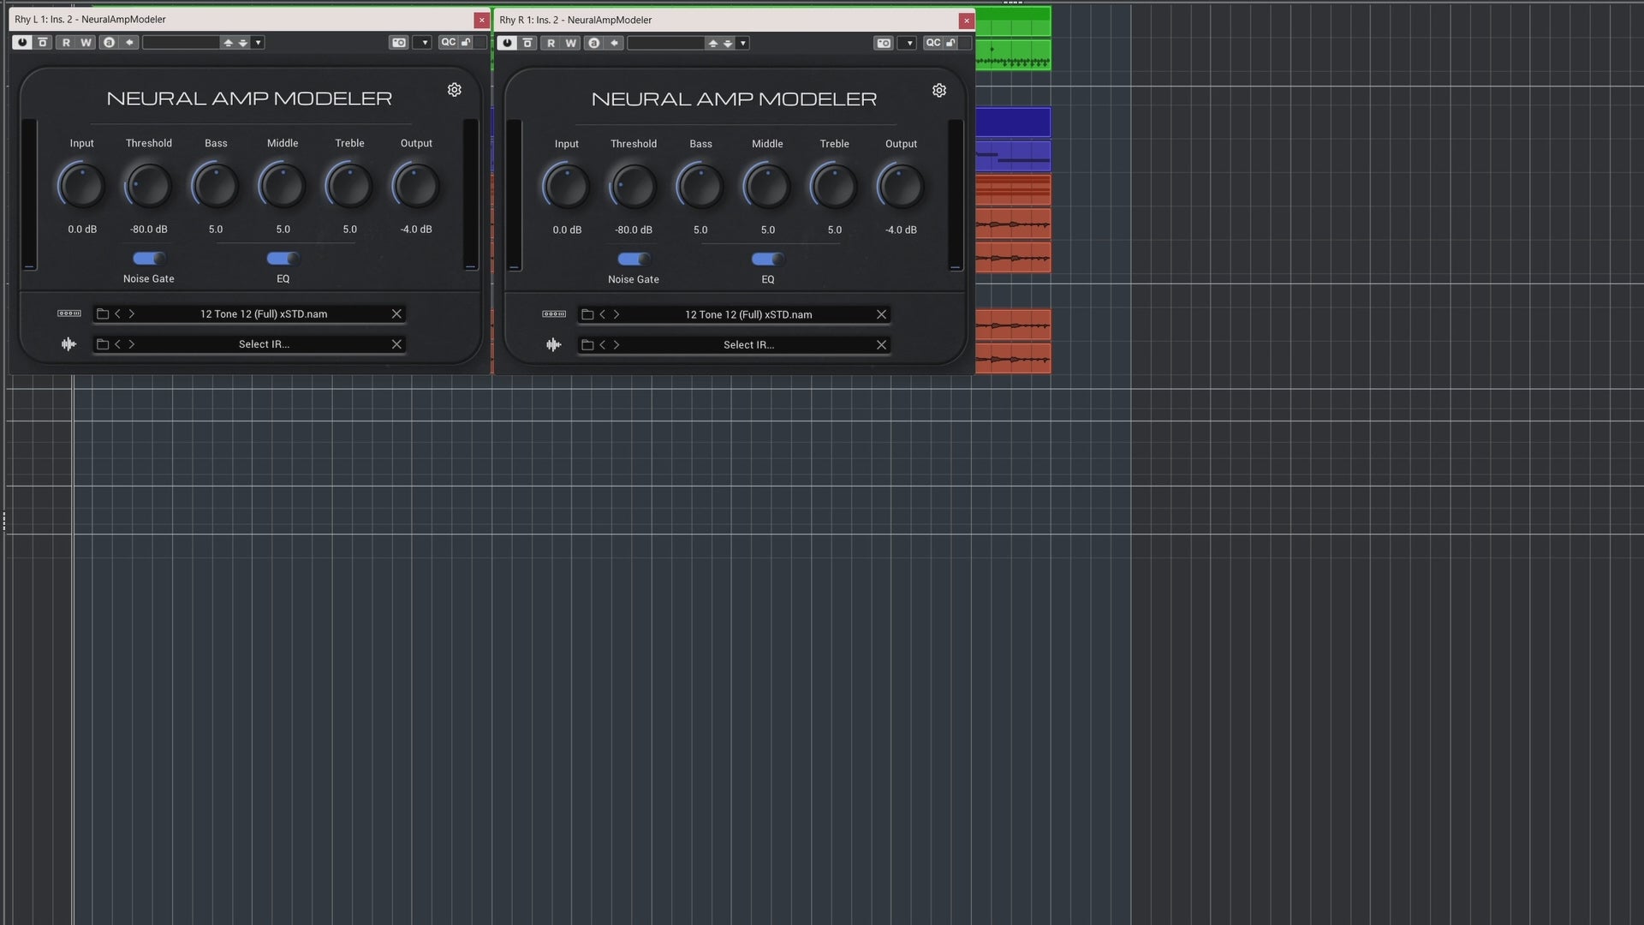Open snapshot options dropdown in Rhy L plugin
Image resolution: width=1644 pixels, height=925 pixels.
(x=425, y=42)
